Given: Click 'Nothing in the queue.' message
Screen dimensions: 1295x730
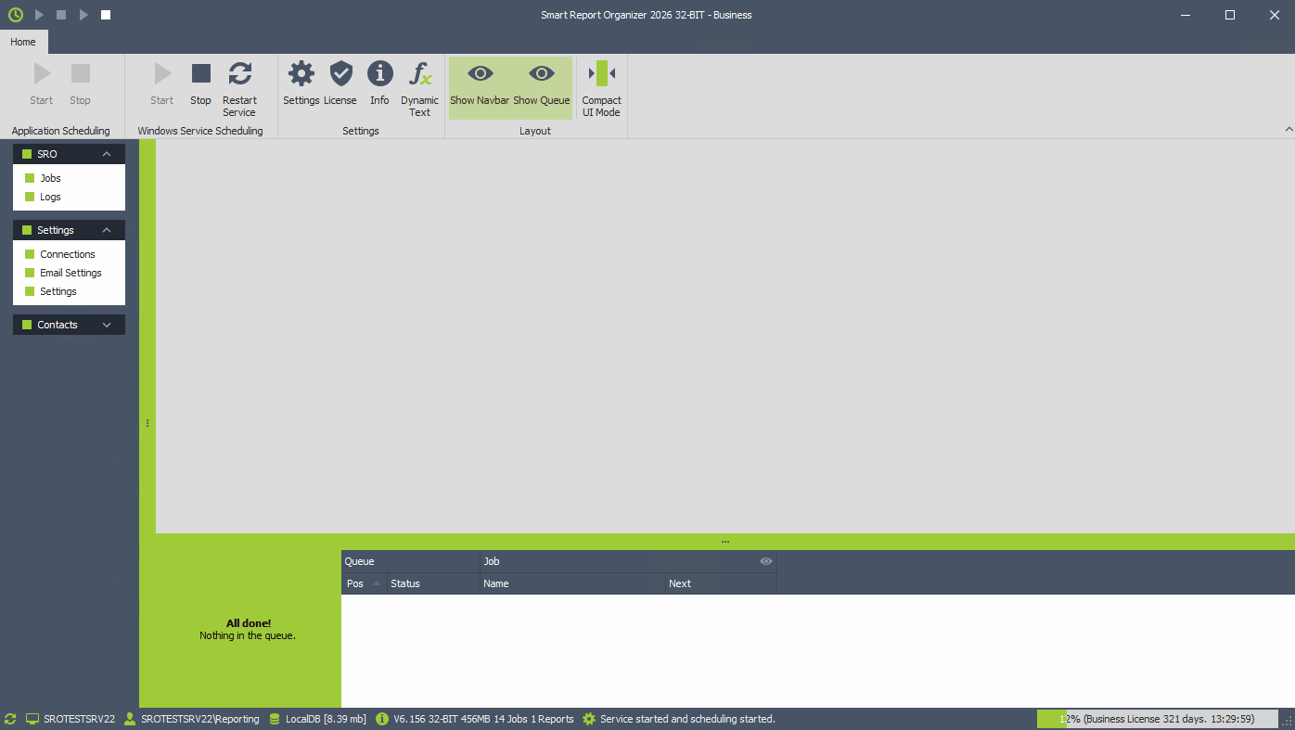Looking at the screenshot, I should (248, 635).
